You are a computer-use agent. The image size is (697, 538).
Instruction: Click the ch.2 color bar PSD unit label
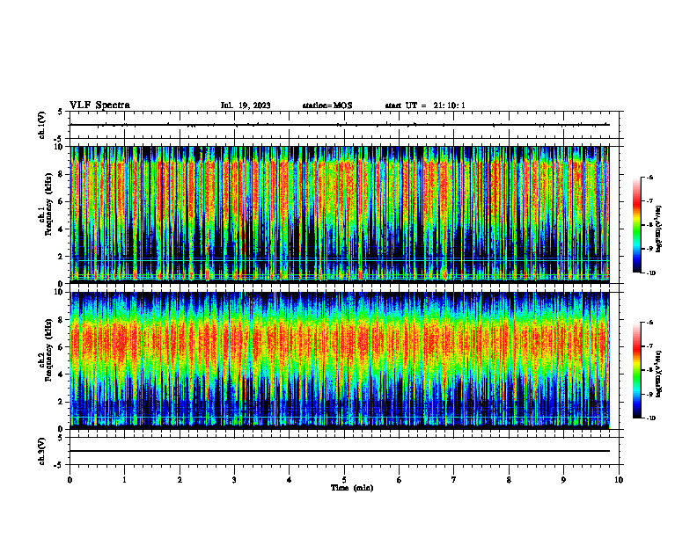(659, 374)
